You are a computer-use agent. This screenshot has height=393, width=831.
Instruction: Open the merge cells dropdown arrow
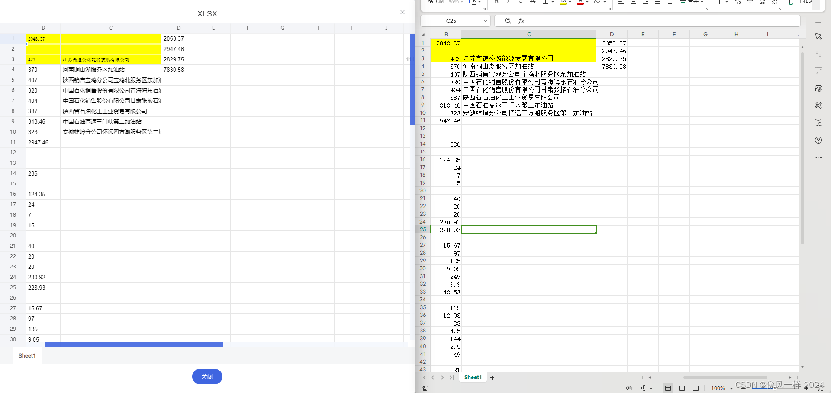click(x=702, y=2)
